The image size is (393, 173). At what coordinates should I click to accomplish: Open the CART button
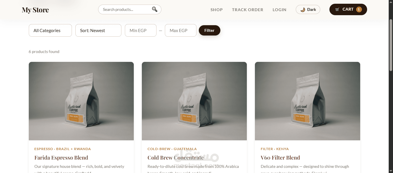348,9
